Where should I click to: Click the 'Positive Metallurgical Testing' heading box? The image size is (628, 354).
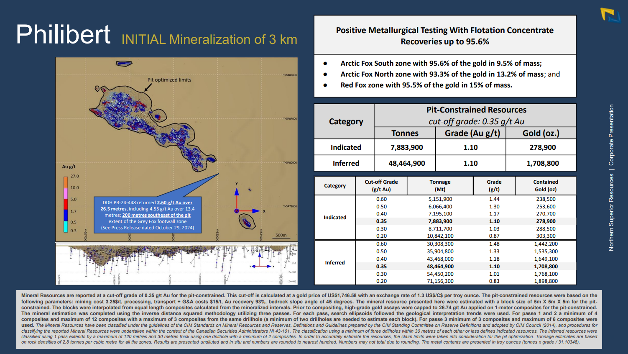[445, 35]
